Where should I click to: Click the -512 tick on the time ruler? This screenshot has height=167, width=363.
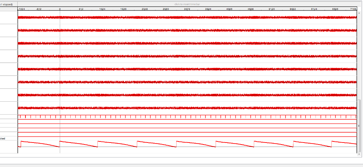38,9
